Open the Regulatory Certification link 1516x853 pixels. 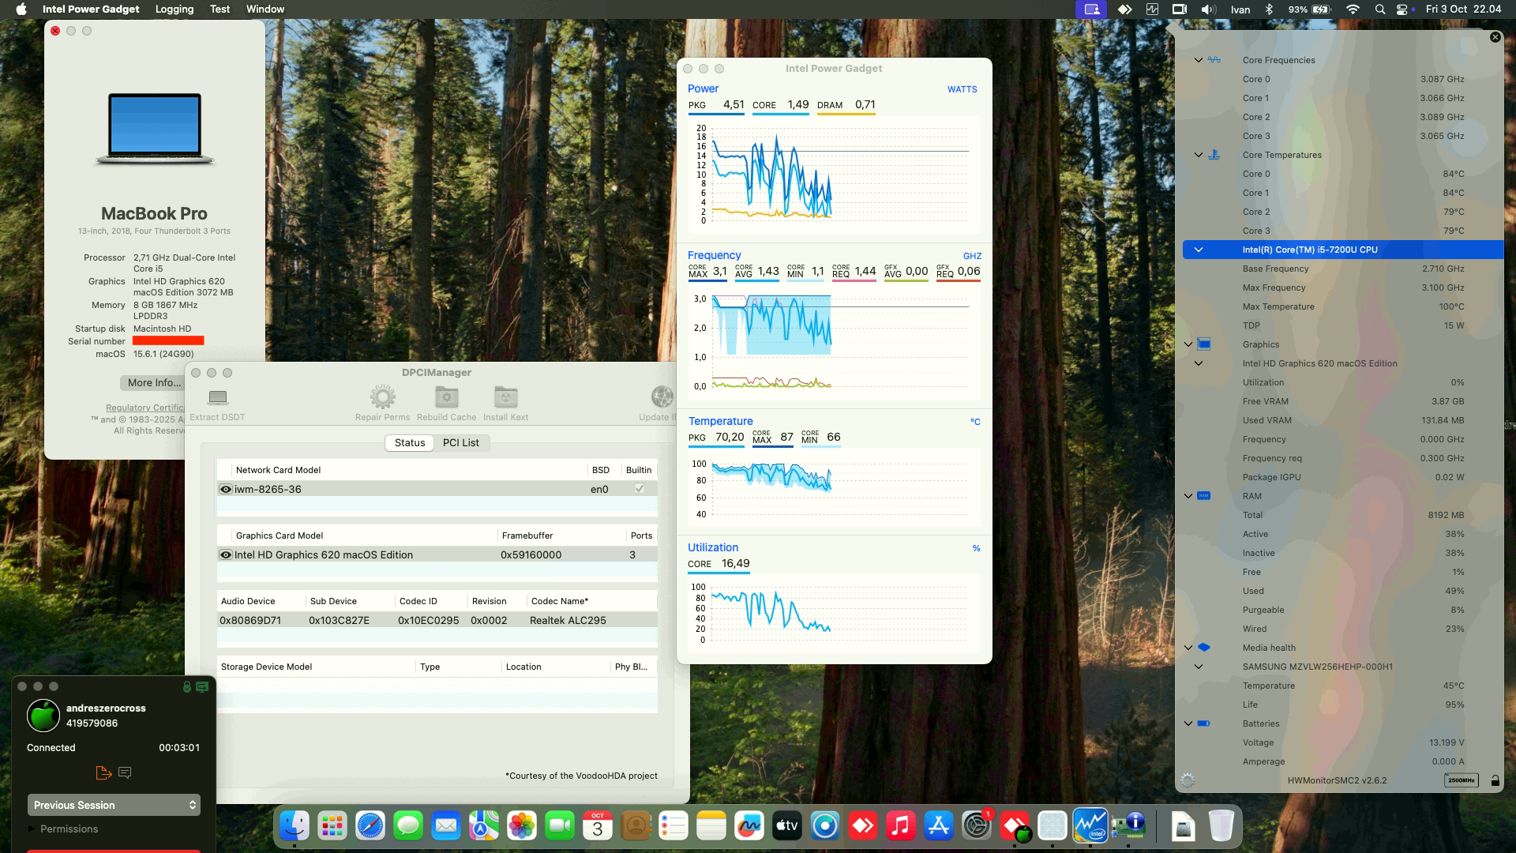pyautogui.click(x=145, y=408)
